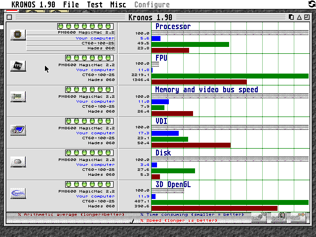Click the dark red Hades bar in 3D OpenGL chart
The height and width of the screenshot is (237, 316).
tap(214, 208)
